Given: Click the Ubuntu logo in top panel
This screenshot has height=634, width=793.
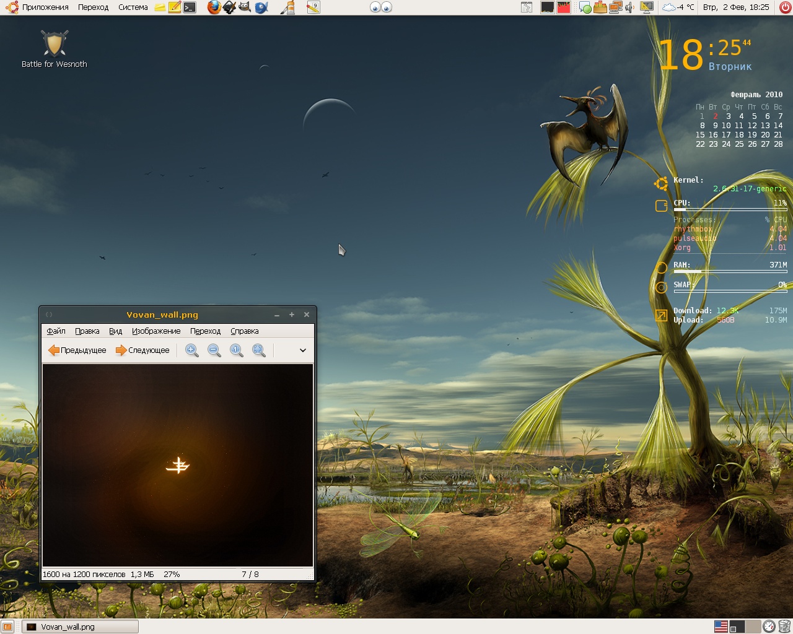Looking at the screenshot, I should [x=11, y=7].
